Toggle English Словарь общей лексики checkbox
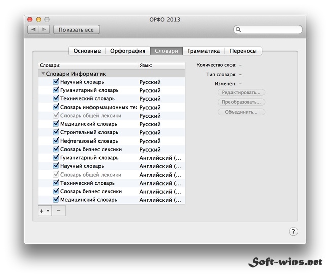Screen dimensions: 330x277 coord(56,175)
